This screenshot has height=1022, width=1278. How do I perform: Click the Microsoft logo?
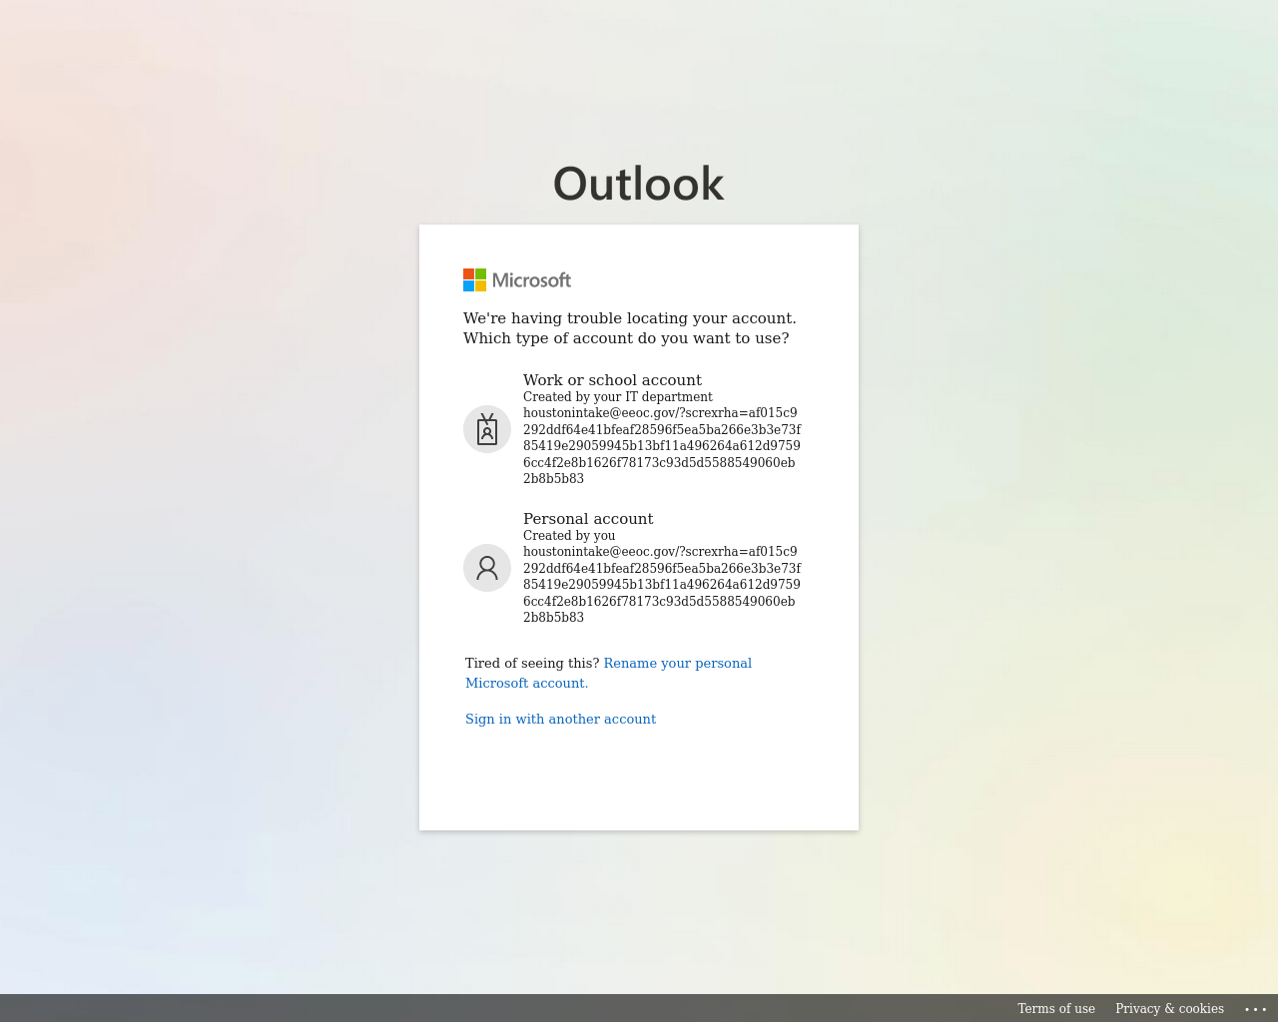517,280
